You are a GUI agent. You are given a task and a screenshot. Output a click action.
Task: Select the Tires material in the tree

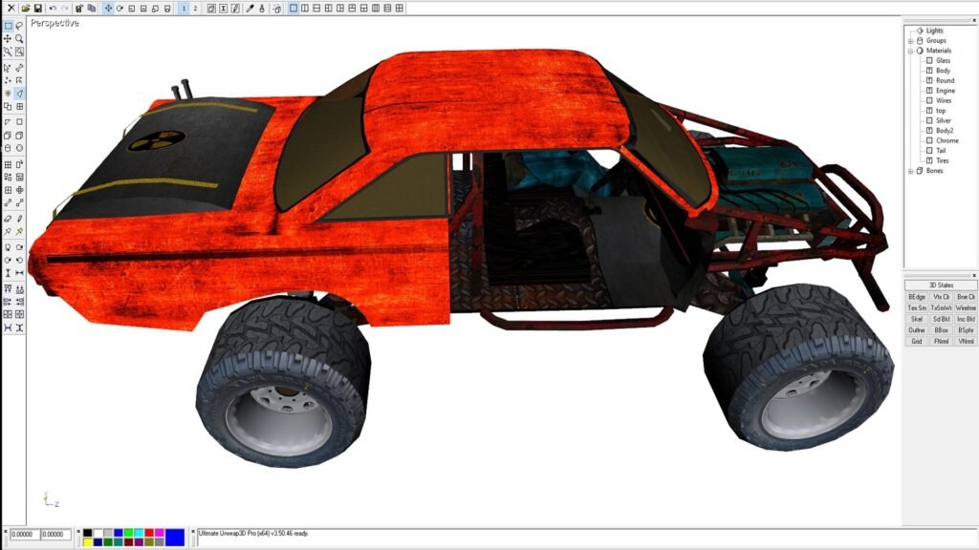[x=943, y=160]
